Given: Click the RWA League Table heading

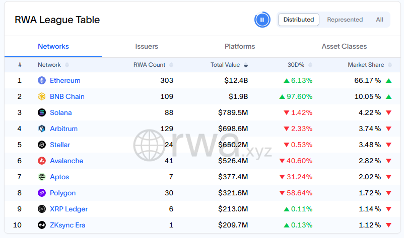Looking at the screenshot, I should point(57,20).
